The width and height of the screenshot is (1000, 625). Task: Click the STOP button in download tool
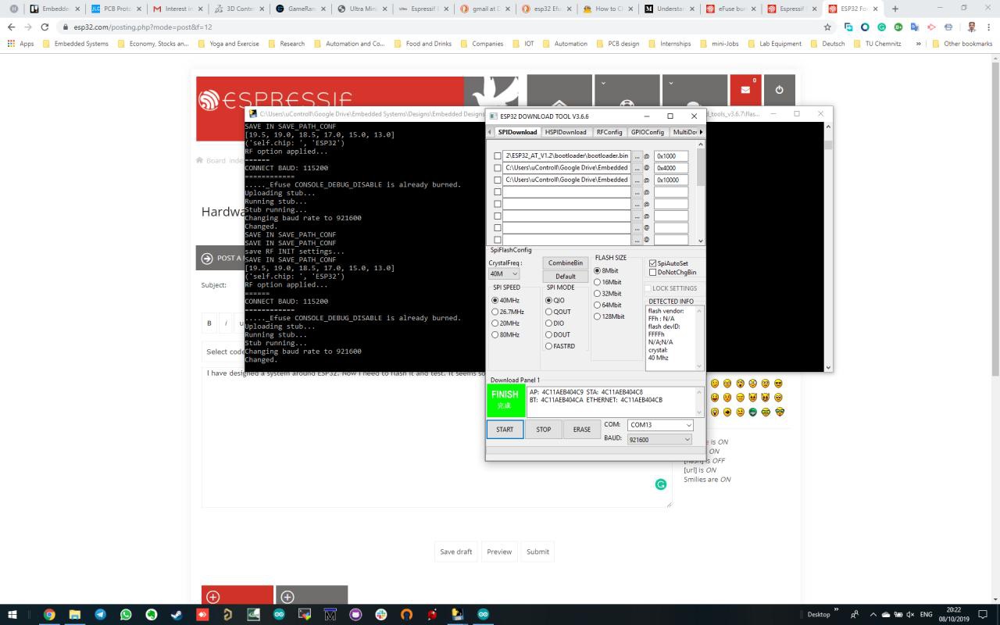(544, 429)
